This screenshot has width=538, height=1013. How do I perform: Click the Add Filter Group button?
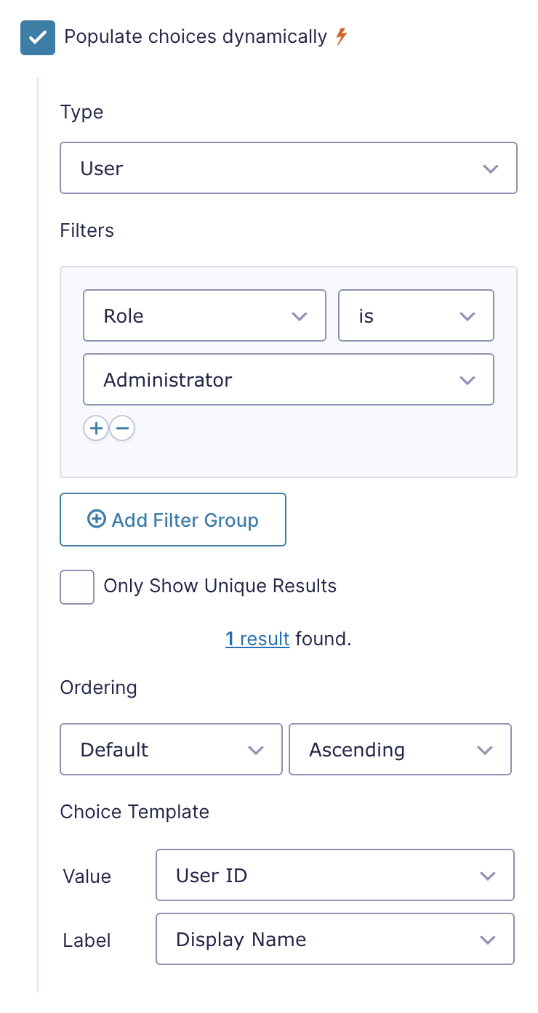pos(173,520)
